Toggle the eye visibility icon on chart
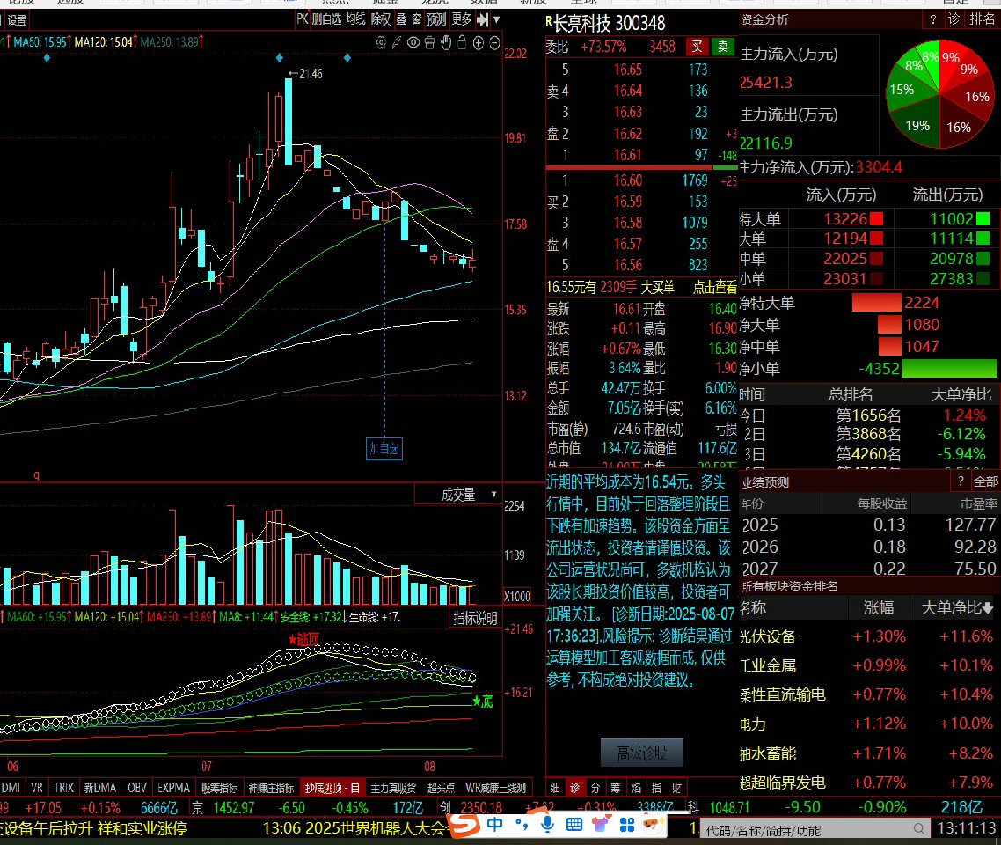Screen dimensions: 1001x845 pos(413,43)
